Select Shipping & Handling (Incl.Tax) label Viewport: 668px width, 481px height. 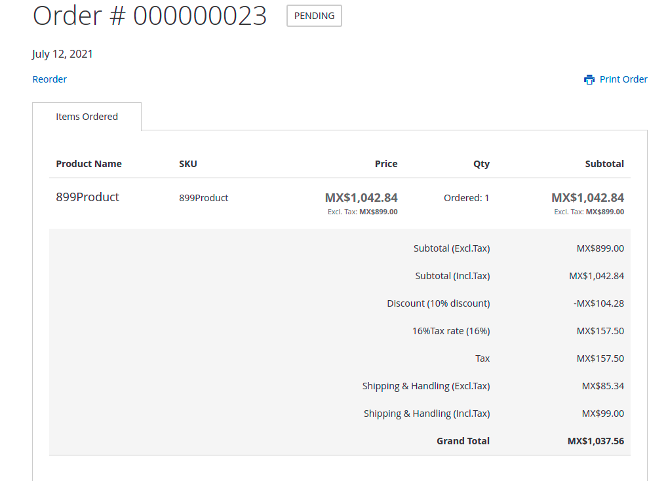(427, 413)
